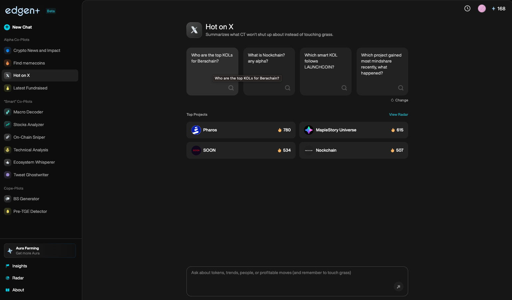The width and height of the screenshot is (512, 300).
Task: Click the About link in sidebar
Action: pos(18,290)
